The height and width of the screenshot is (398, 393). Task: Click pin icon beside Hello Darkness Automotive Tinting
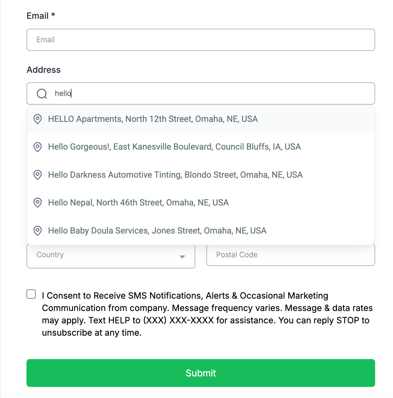pyautogui.click(x=38, y=175)
